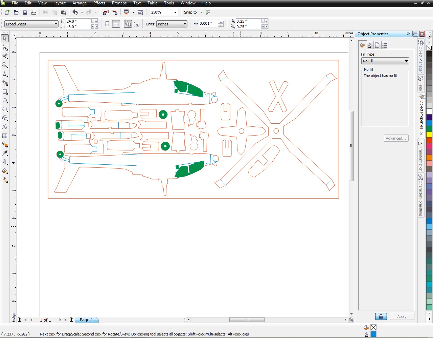The height and width of the screenshot is (347, 433).
Task: Open the zoom level 250% dropdown
Action: point(175,13)
